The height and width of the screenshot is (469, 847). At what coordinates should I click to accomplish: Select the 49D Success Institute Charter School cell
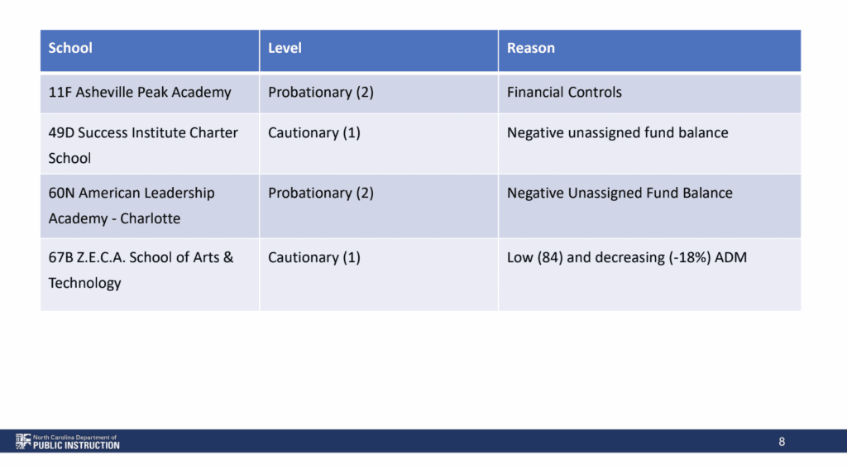point(143,145)
